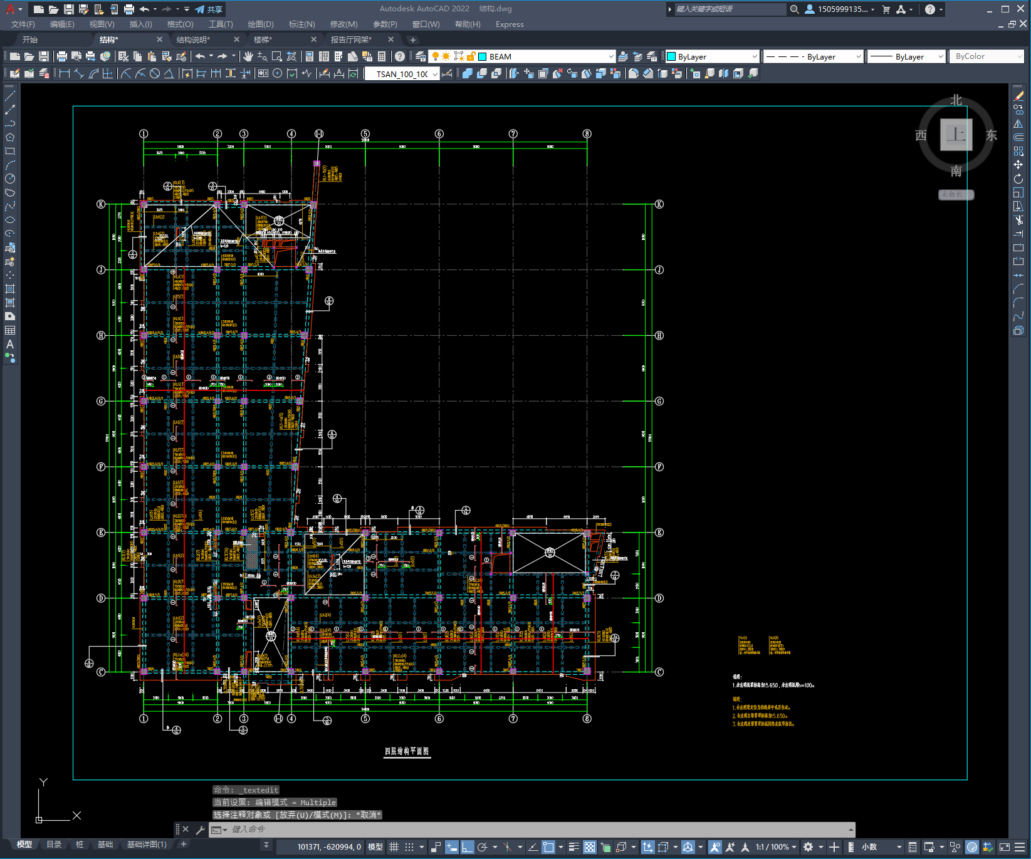1031x859 pixels.
Task: Select the Line drawing tool
Action: 10,96
